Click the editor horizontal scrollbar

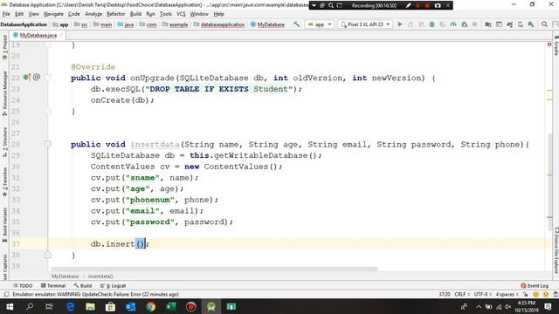[215, 269]
